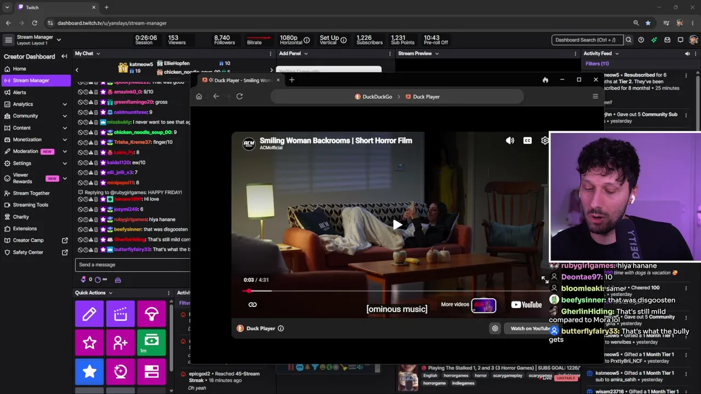Image resolution: width=701 pixels, height=394 pixels.
Task: Open a new tab in the Duck Player window
Action: 292,80
